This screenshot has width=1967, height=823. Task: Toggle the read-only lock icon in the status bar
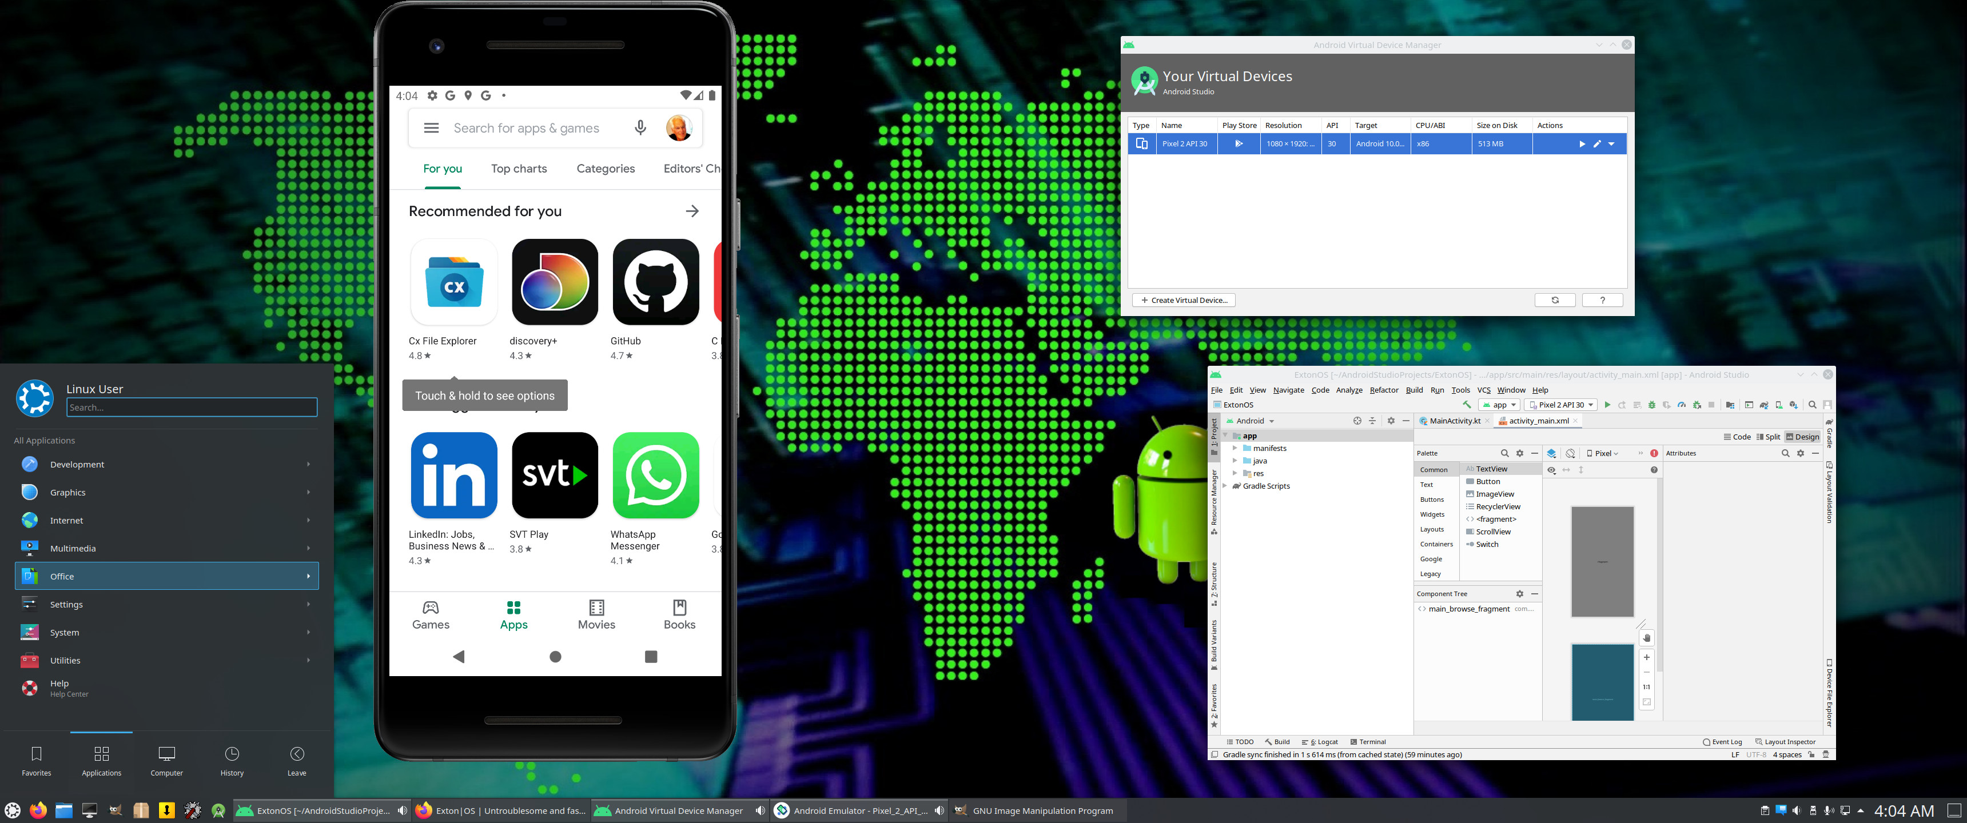pos(1811,754)
